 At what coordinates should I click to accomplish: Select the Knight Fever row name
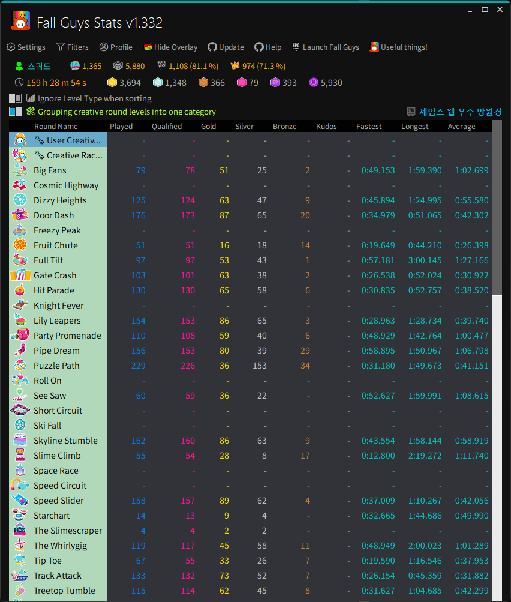point(58,306)
